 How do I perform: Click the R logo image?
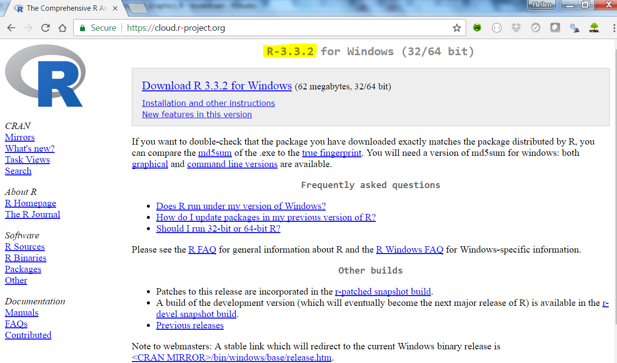click(x=45, y=75)
